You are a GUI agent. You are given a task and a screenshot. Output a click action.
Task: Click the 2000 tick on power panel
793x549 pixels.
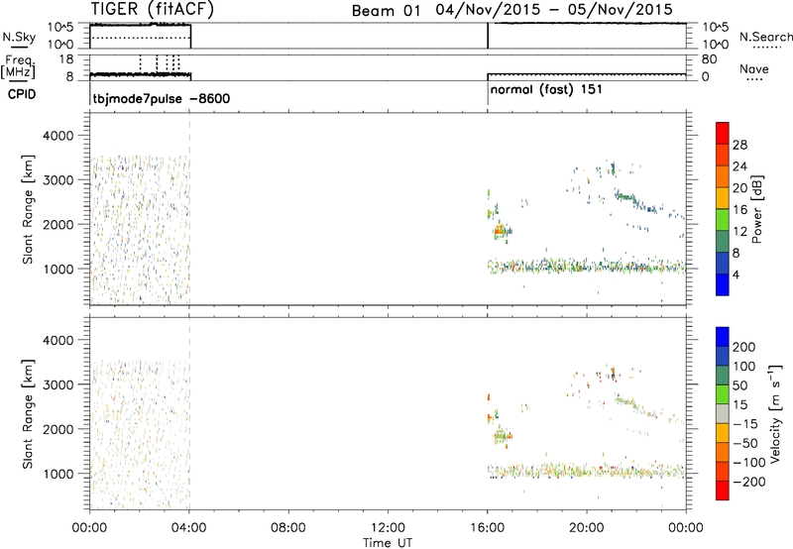point(58,224)
